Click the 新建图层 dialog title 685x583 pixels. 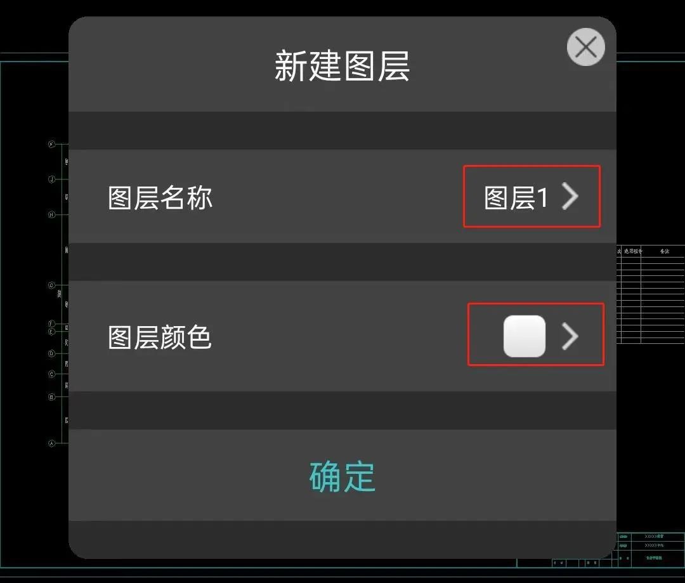[342, 66]
